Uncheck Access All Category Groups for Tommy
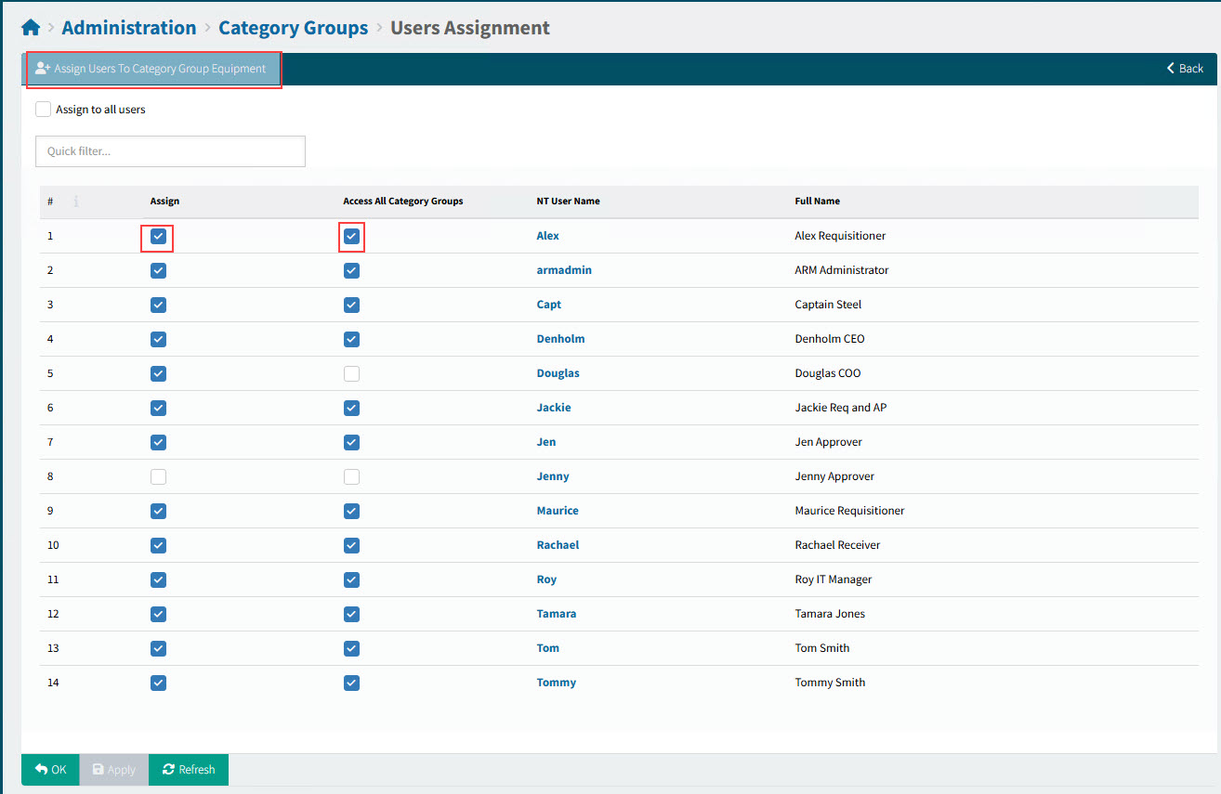The height and width of the screenshot is (794, 1221). 351,683
